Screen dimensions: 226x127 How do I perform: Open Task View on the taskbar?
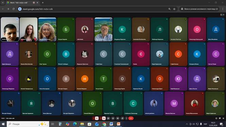point(53,124)
